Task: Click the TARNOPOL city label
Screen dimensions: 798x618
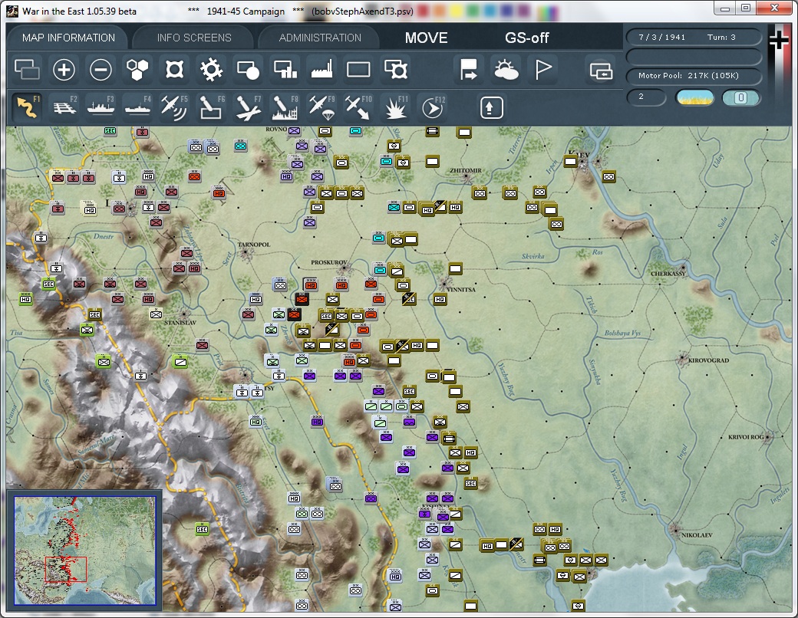Action: pos(253,244)
